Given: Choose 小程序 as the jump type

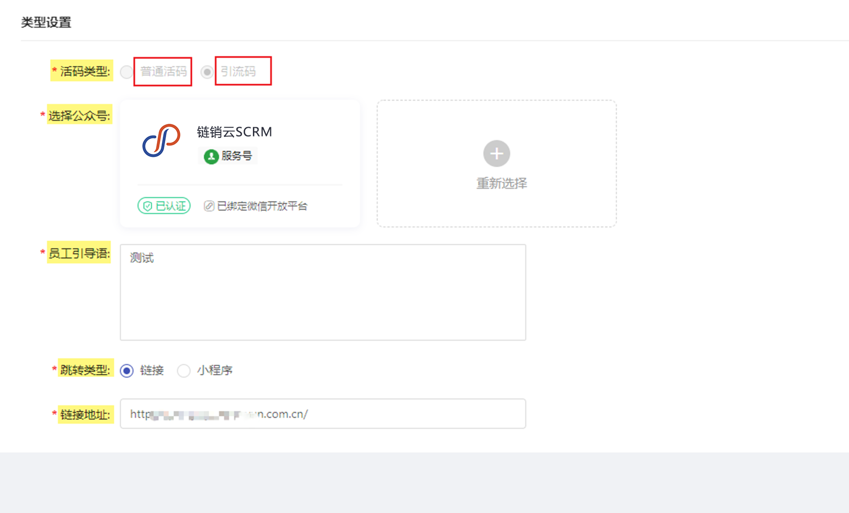Looking at the screenshot, I should coord(184,370).
